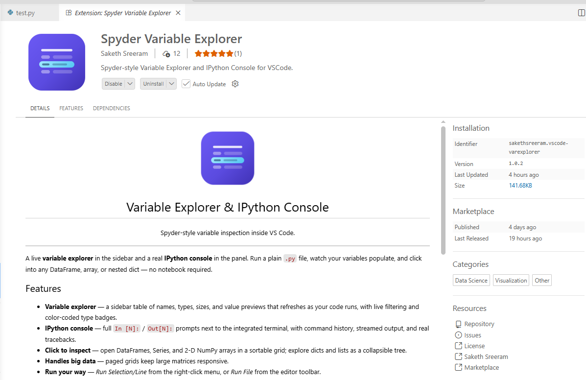The image size is (586, 380).
Task: Click the install count number 12
Action: [177, 53]
